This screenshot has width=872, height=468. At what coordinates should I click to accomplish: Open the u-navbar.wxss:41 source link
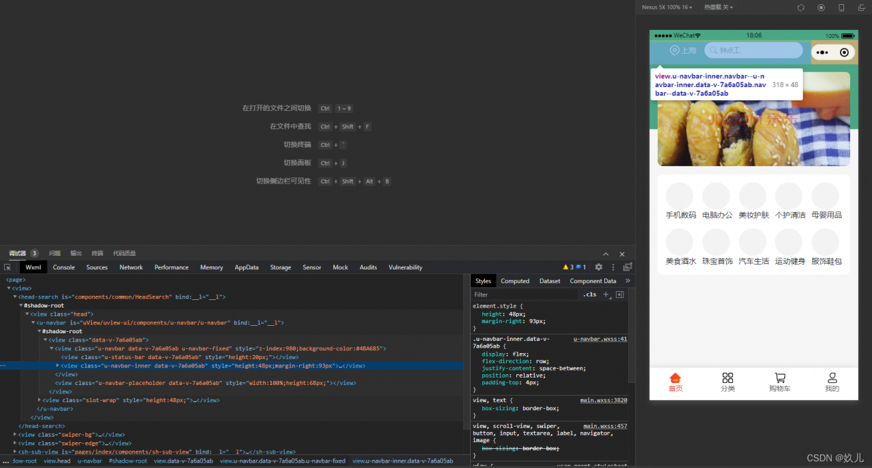point(600,339)
